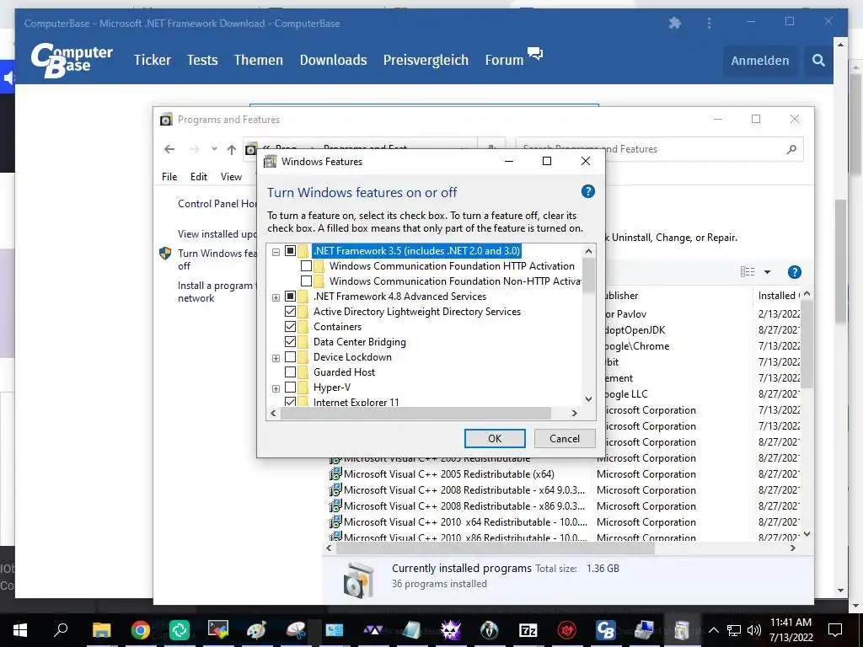Open the ComputerBase CB taskbar icon
Image resolution: width=863 pixels, height=647 pixels.
(605, 629)
